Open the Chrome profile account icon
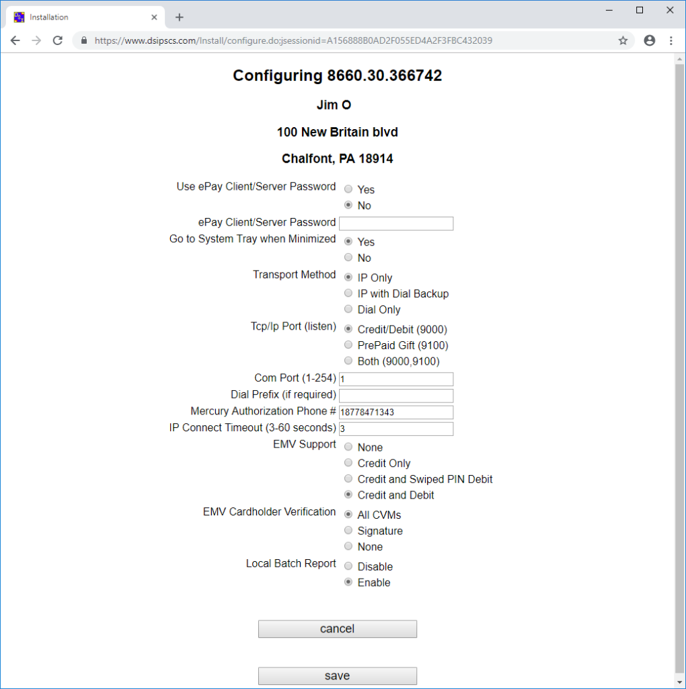This screenshot has width=686, height=689. pyautogui.click(x=650, y=41)
